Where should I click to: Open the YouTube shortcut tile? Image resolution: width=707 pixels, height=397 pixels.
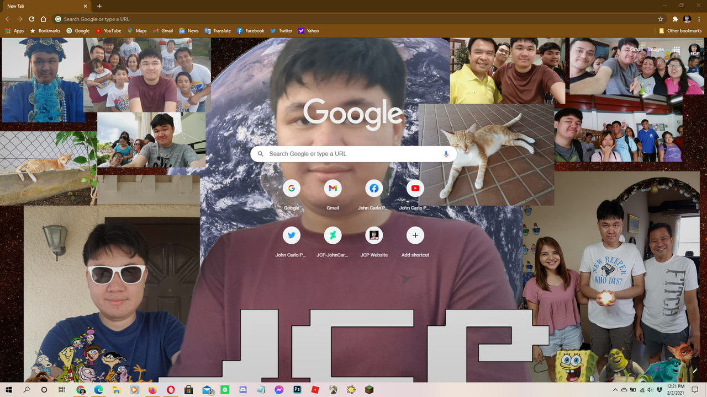coord(415,195)
